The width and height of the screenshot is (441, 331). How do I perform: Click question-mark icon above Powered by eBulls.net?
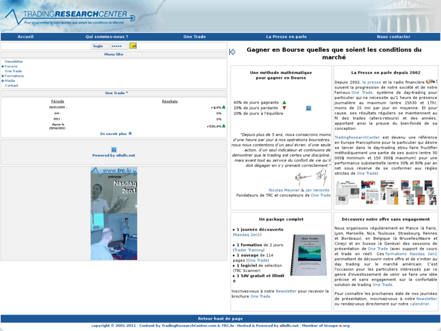click(x=114, y=149)
